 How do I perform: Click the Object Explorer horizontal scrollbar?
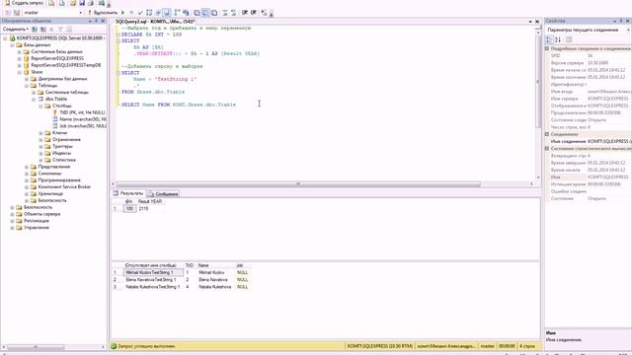click(x=36, y=347)
